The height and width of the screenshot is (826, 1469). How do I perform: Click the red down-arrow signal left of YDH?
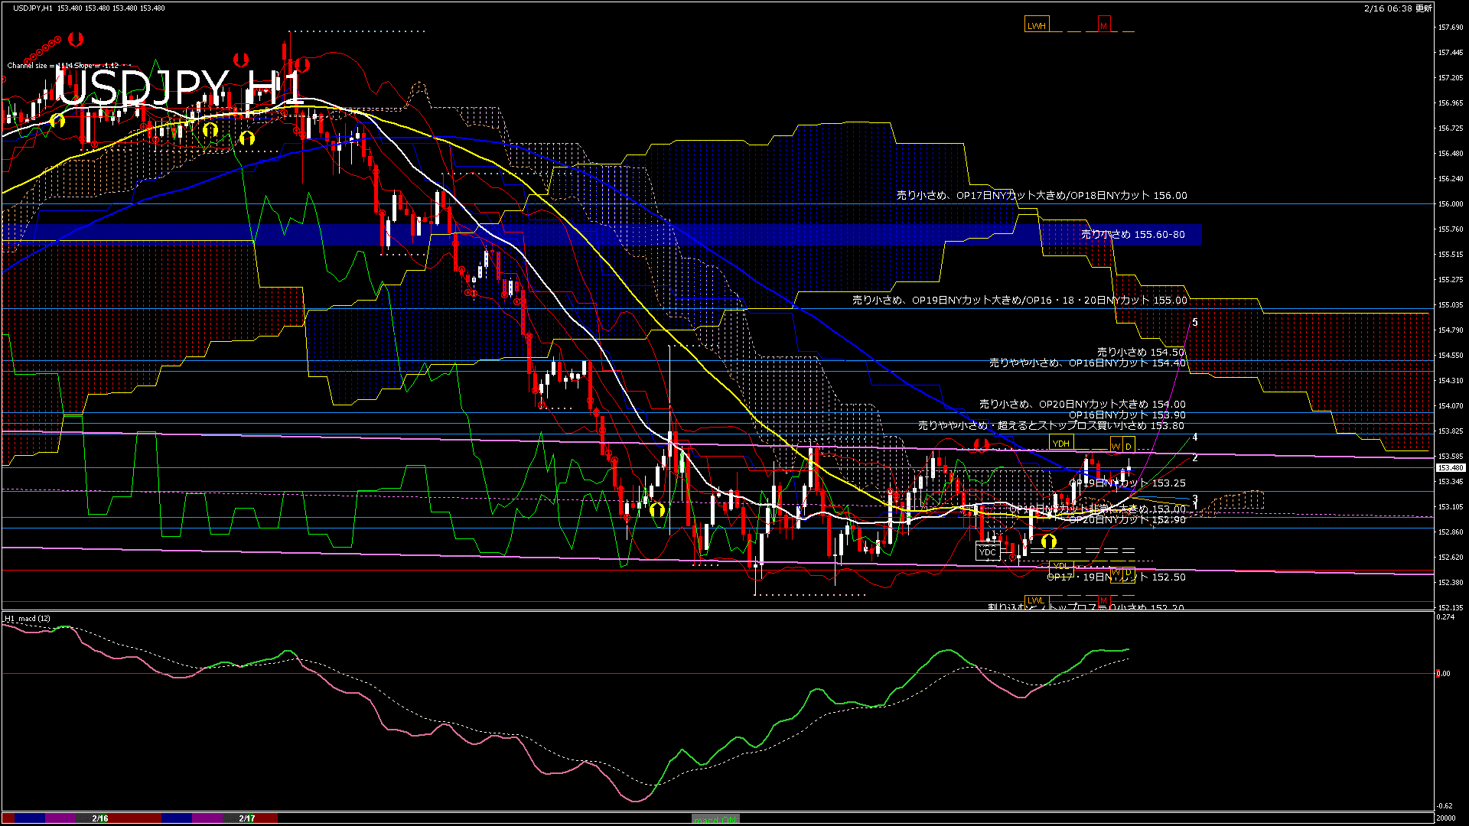(x=982, y=444)
